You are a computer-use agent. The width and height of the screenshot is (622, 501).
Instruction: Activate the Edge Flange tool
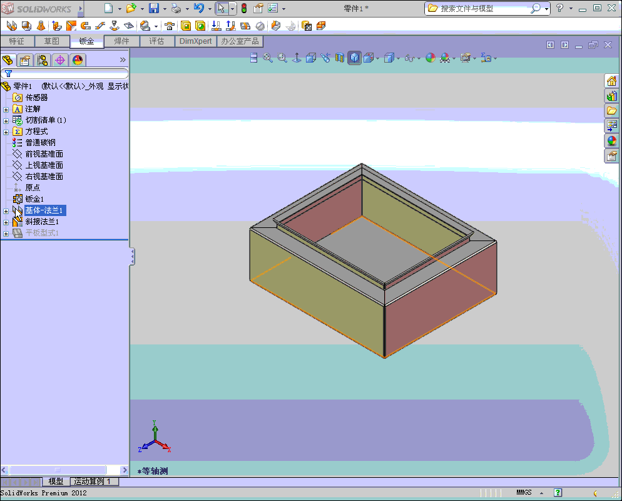click(57, 26)
